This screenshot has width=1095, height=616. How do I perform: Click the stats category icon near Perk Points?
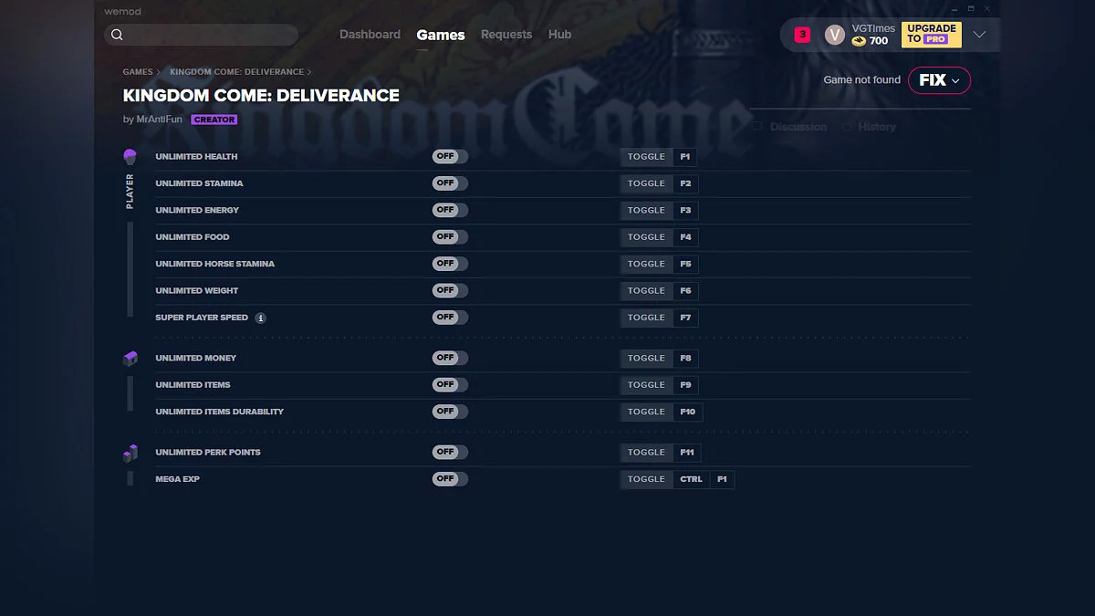click(x=130, y=453)
